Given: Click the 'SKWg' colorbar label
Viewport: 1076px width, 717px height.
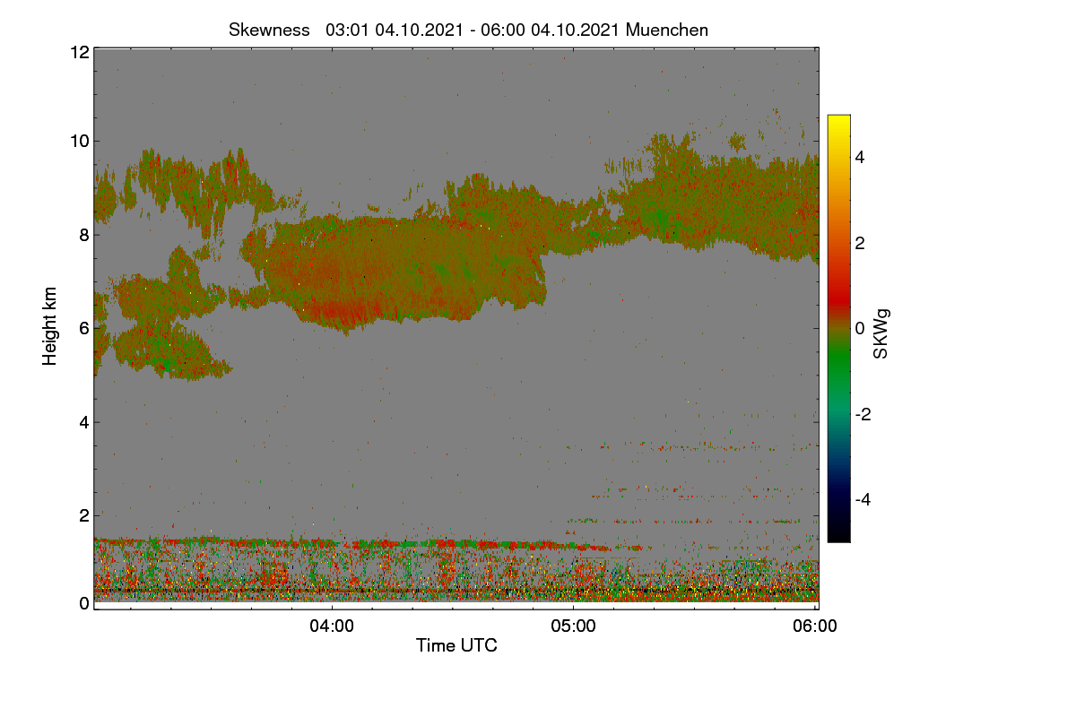Looking at the screenshot, I should coord(881,334).
